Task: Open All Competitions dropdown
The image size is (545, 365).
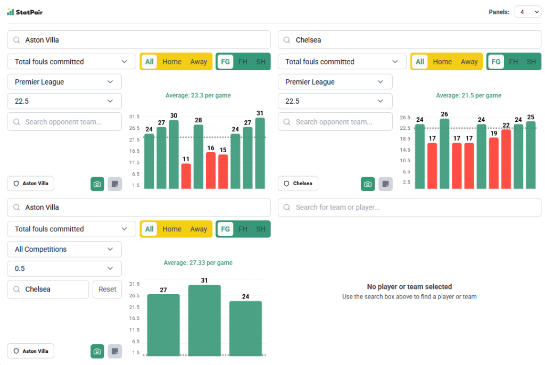Action: [64, 249]
